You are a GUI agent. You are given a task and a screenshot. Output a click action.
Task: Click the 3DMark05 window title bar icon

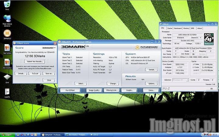pyautogui.click(x=60, y=42)
